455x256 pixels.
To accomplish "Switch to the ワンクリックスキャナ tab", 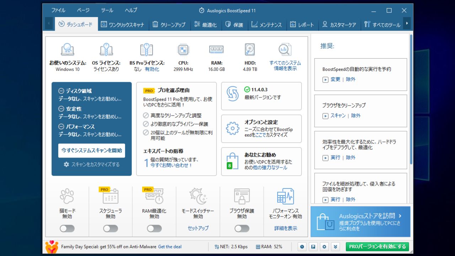I will (123, 25).
